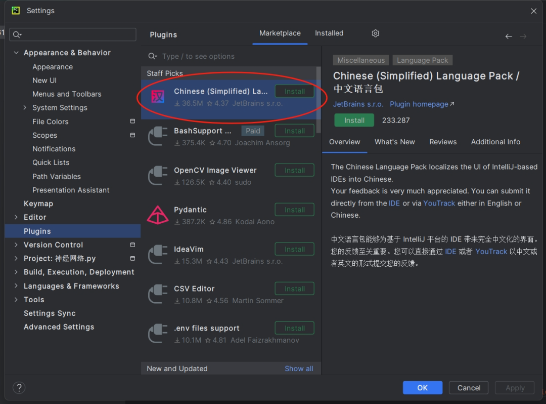Close the Settings dialog
The width and height of the screenshot is (546, 404).
[533, 11]
